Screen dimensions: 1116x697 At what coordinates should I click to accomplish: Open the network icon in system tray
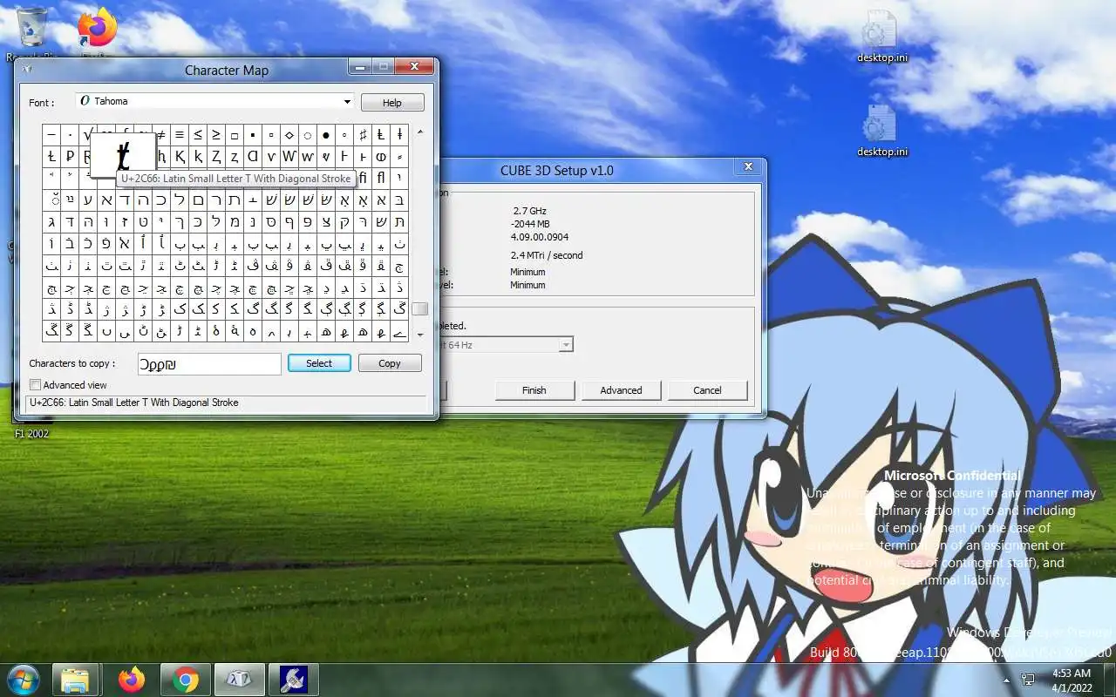[1028, 680]
